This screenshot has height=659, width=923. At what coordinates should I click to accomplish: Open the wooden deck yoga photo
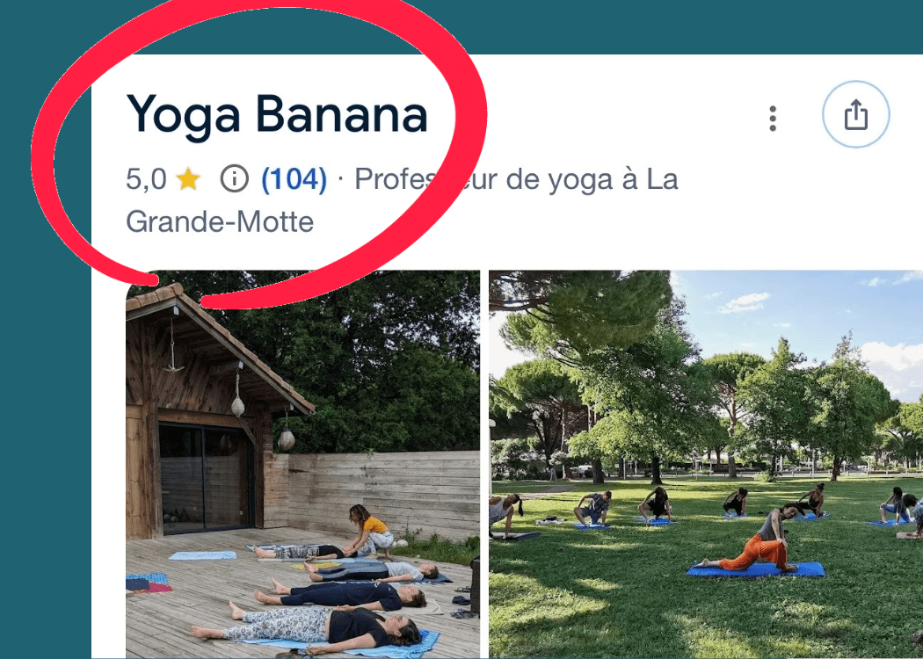point(302,464)
